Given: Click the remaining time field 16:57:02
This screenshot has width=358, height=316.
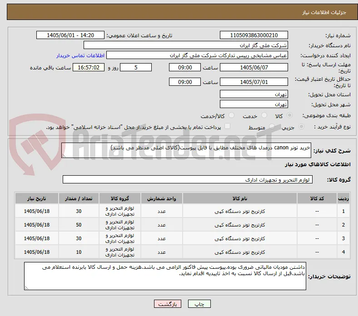Looking at the screenshot, I should point(89,67).
